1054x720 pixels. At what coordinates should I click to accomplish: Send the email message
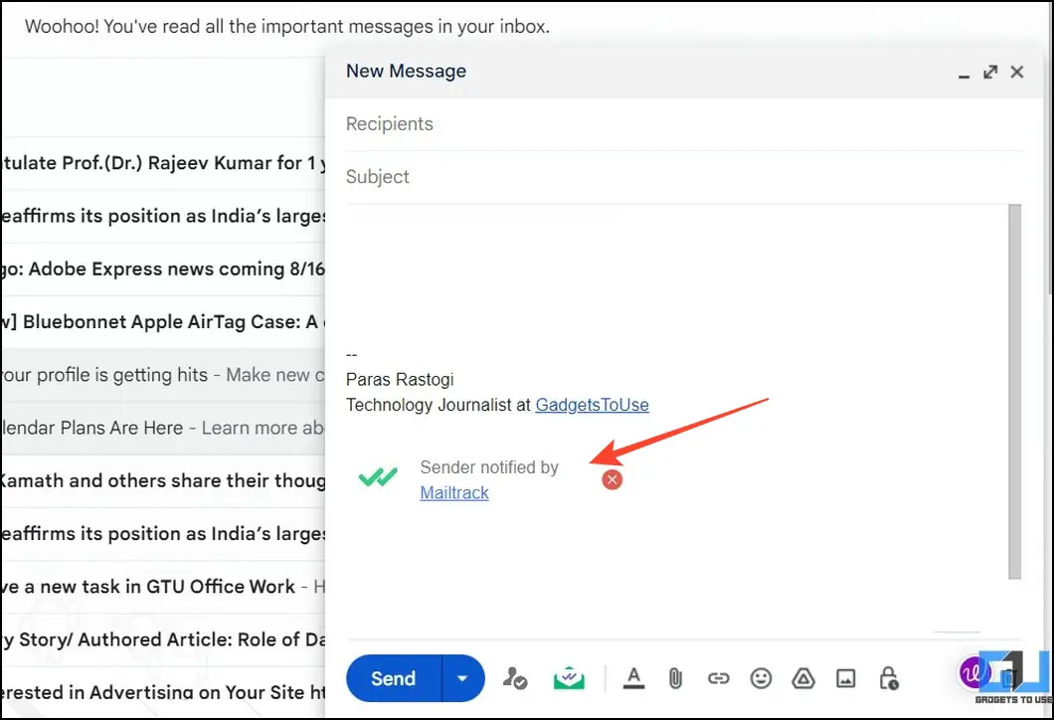pos(394,678)
